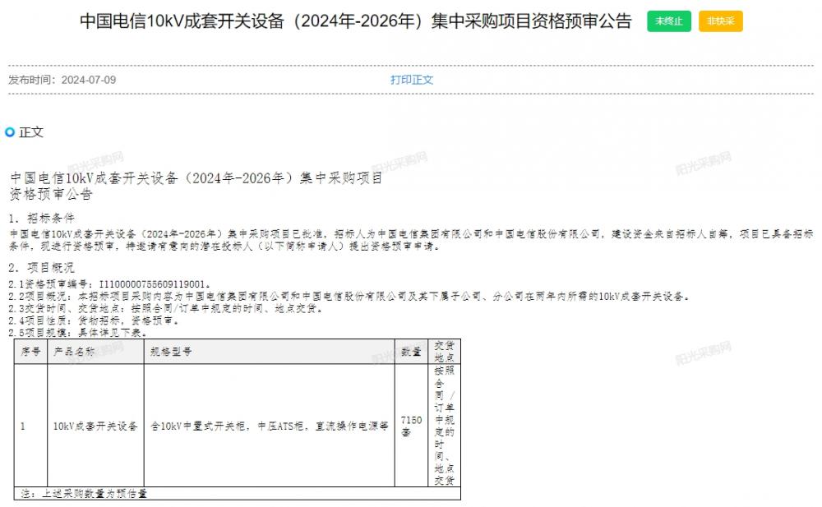Click the 10kV成套开关设备 product name cell
Viewport: 822px width, 507px height.
pyautogui.click(x=95, y=426)
